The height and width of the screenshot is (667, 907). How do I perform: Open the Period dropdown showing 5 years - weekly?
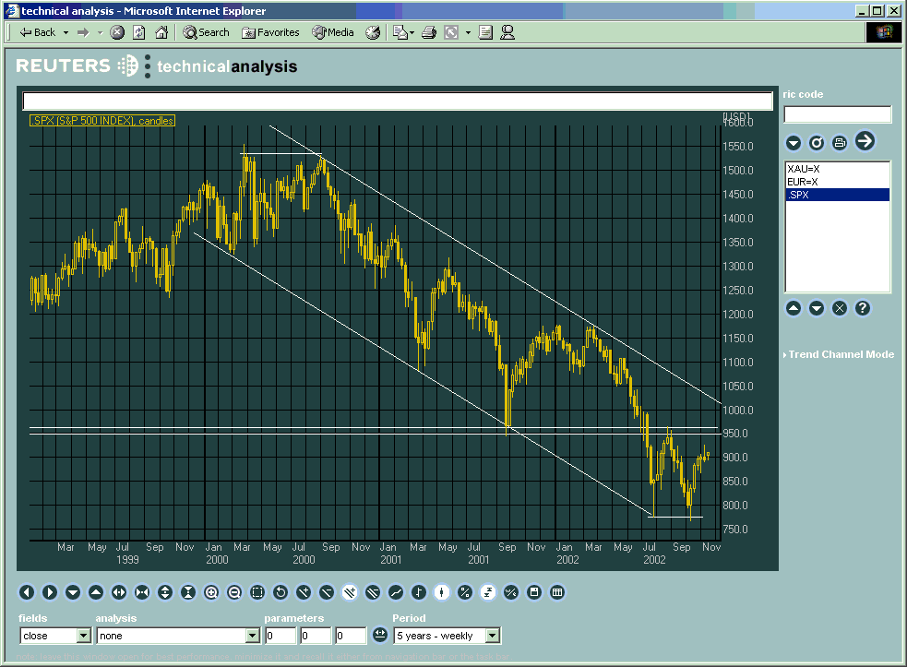coord(447,636)
